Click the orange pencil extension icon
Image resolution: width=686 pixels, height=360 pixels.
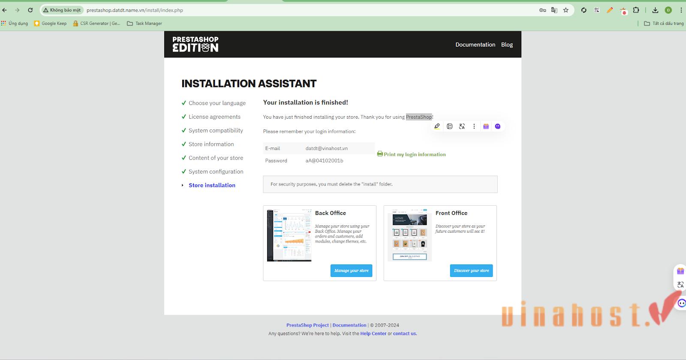[610, 10]
